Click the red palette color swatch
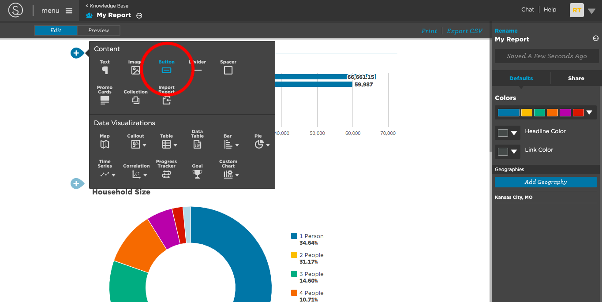Image resolution: width=602 pixels, height=302 pixels. pyautogui.click(x=578, y=112)
